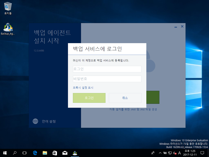Launch Microsoft Edge from the taskbar
Screen dimensions: 209x157
35,153
